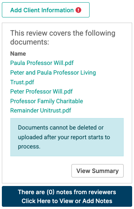
Task: Open the Peter Professor Will.pdf link
Action: click(x=41, y=91)
